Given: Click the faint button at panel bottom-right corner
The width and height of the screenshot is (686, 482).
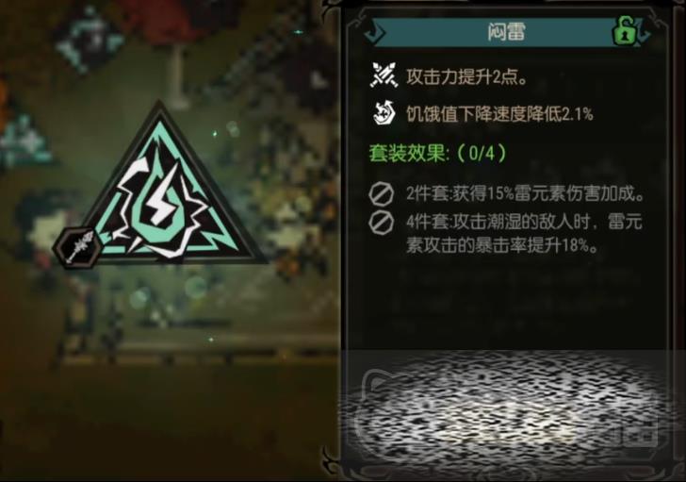Looking at the screenshot, I should 639,429.
